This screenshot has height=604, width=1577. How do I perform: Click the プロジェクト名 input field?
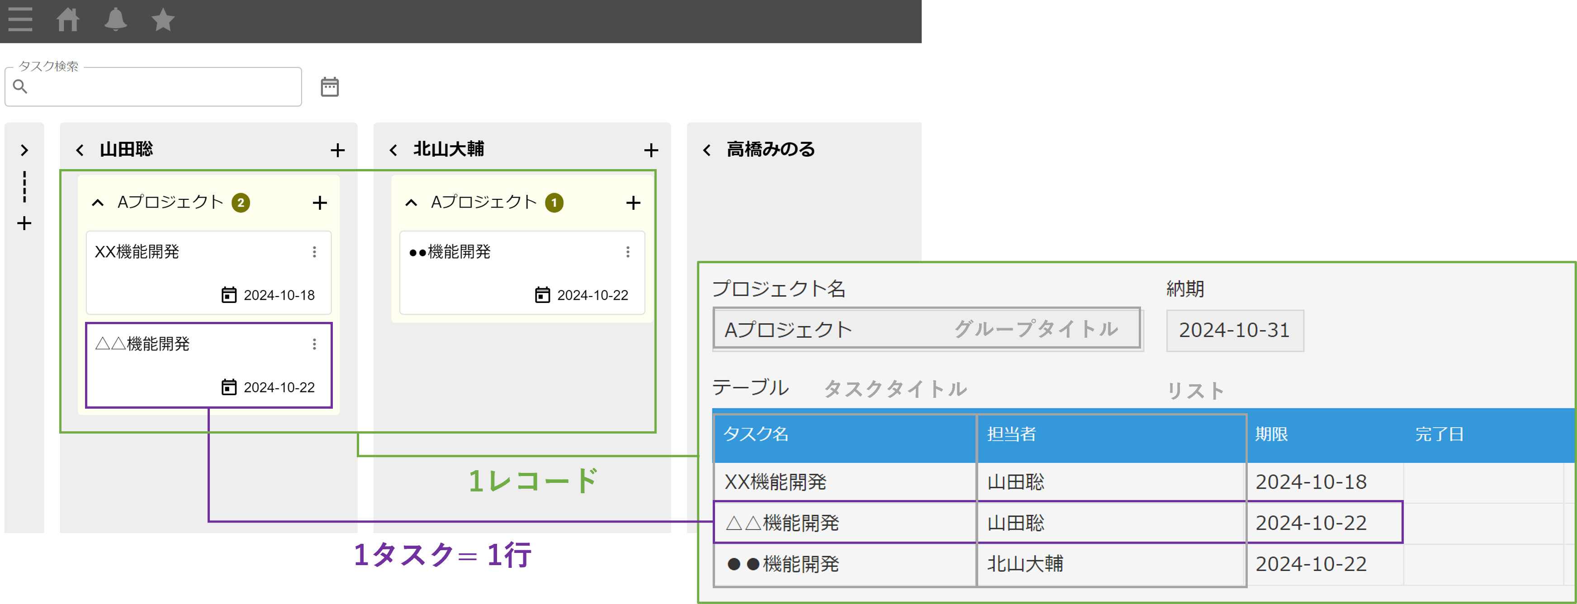(x=927, y=329)
